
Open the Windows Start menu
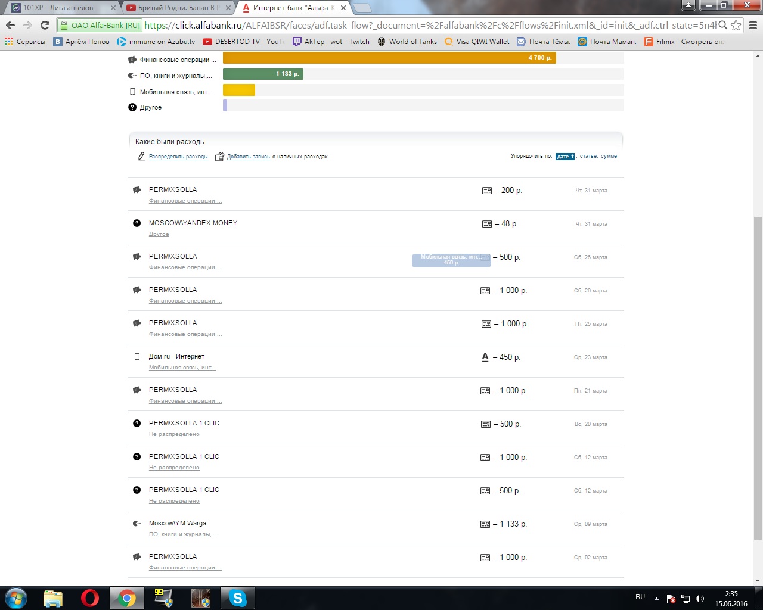(x=16, y=598)
